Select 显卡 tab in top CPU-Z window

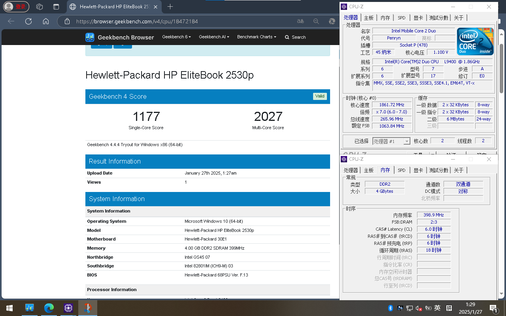(418, 18)
